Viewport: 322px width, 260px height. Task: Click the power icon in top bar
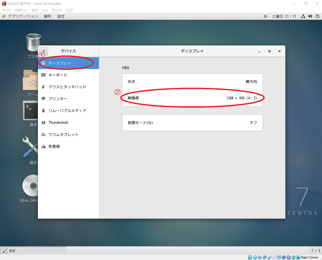(317, 16)
